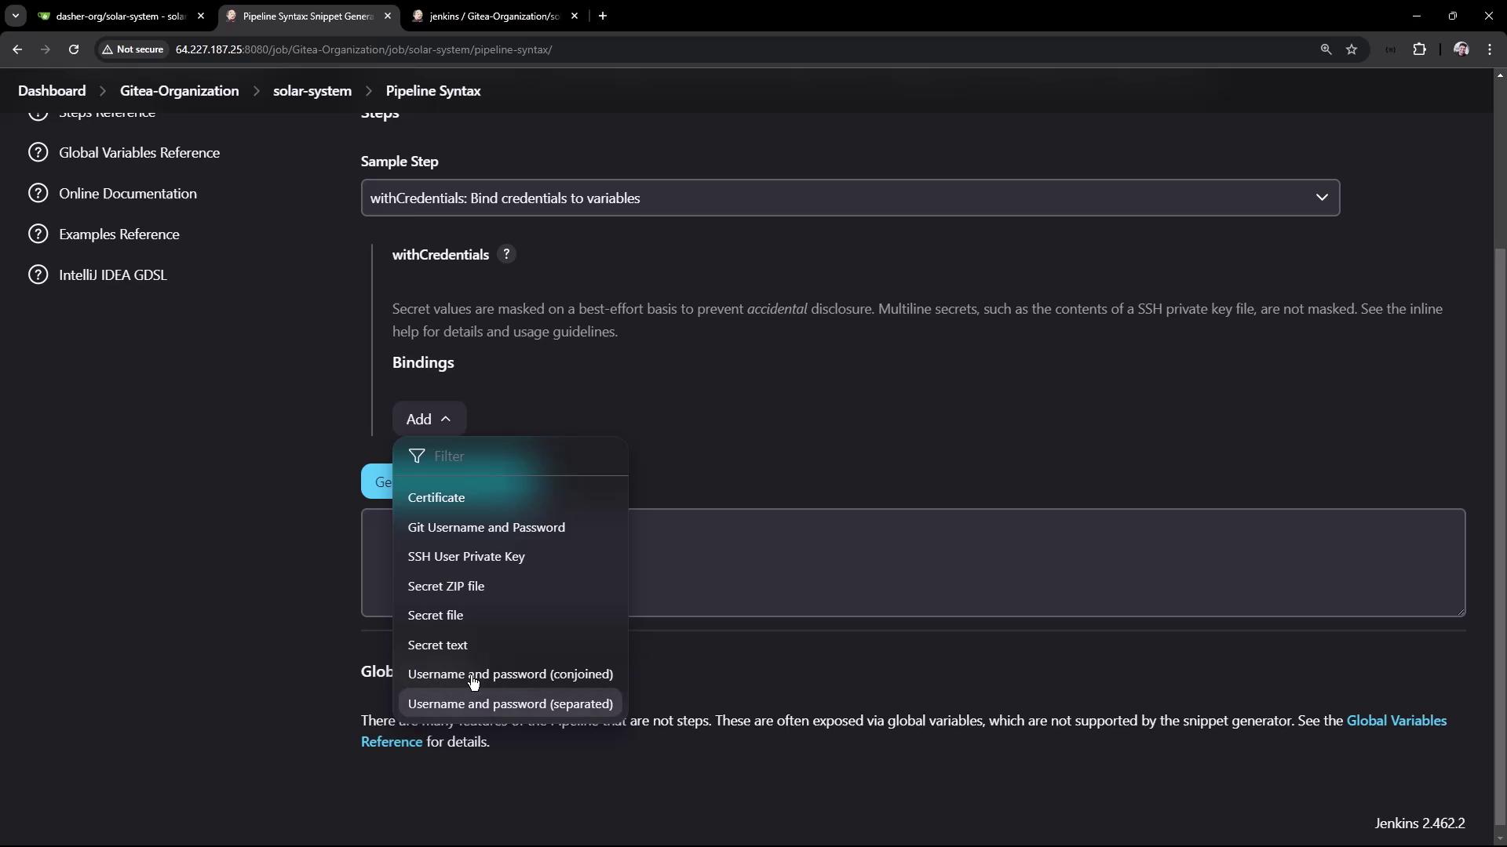The height and width of the screenshot is (847, 1507).
Task: Go to Gitea-Organization breadcrumb
Action: [179, 91]
